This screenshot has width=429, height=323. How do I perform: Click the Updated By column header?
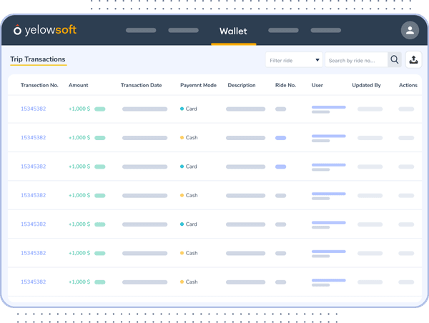[366, 85]
